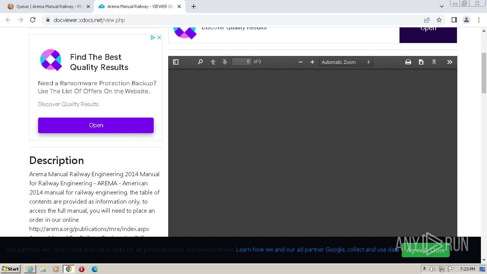Viewport: 487px width, 274px height.
Task: Open the Windows Start menu
Action: (x=10, y=269)
